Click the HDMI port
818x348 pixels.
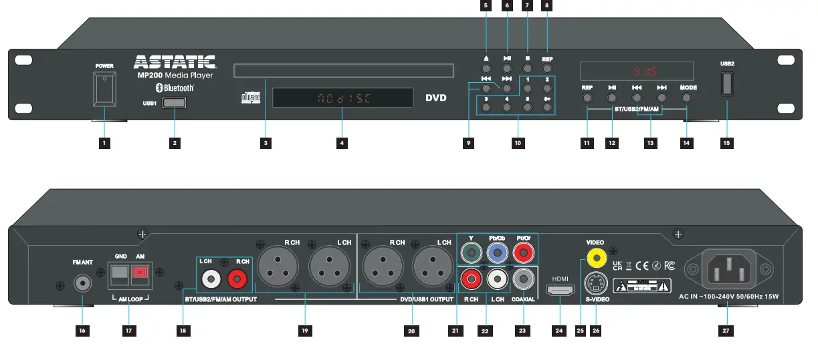560,290
